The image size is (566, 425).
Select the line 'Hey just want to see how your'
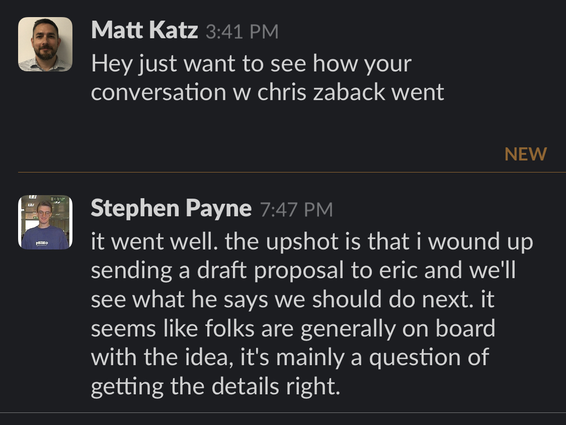(251, 64)
